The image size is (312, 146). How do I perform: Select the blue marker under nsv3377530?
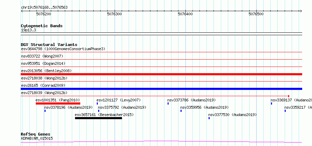209,118
